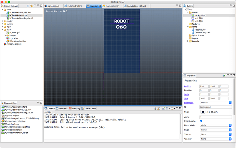
Task: Toggle the Inherit Alpha checkbox
Action: point(201,121)
